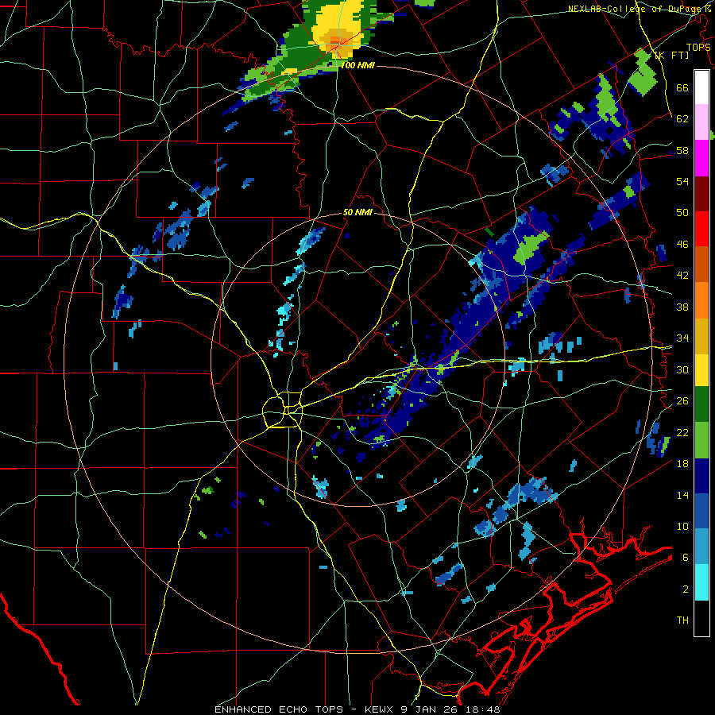Click the light pink swatch on the scale
This screenshot has height=715, width=715.
coord(701,122)
